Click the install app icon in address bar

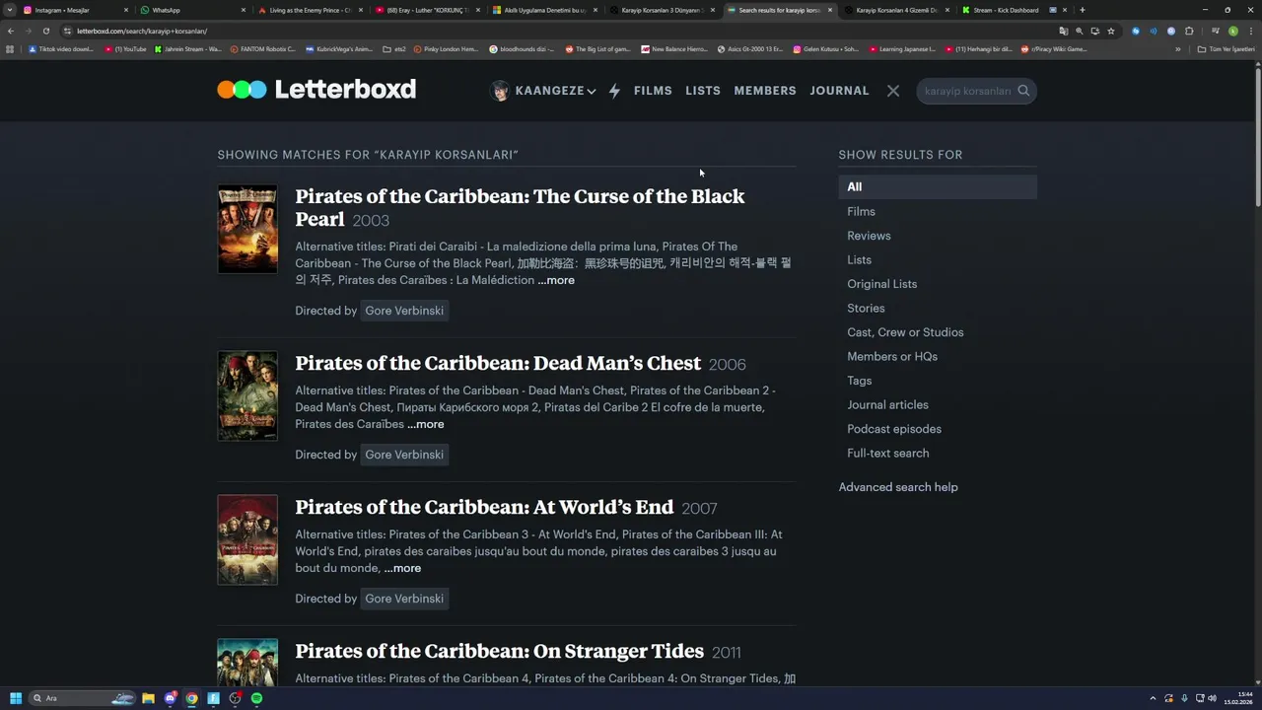coord(1094,31)
